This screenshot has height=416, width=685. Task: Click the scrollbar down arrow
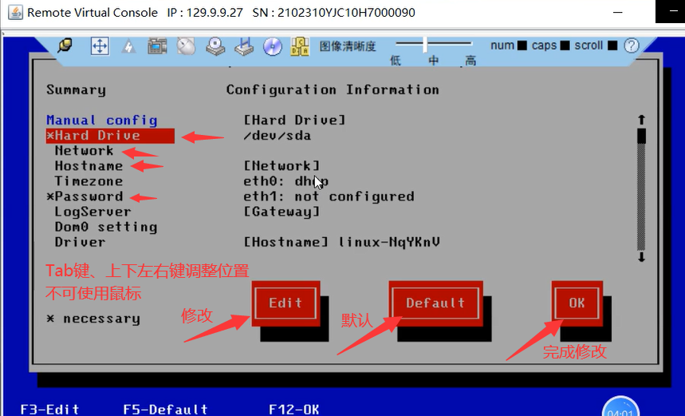point(641,257)
